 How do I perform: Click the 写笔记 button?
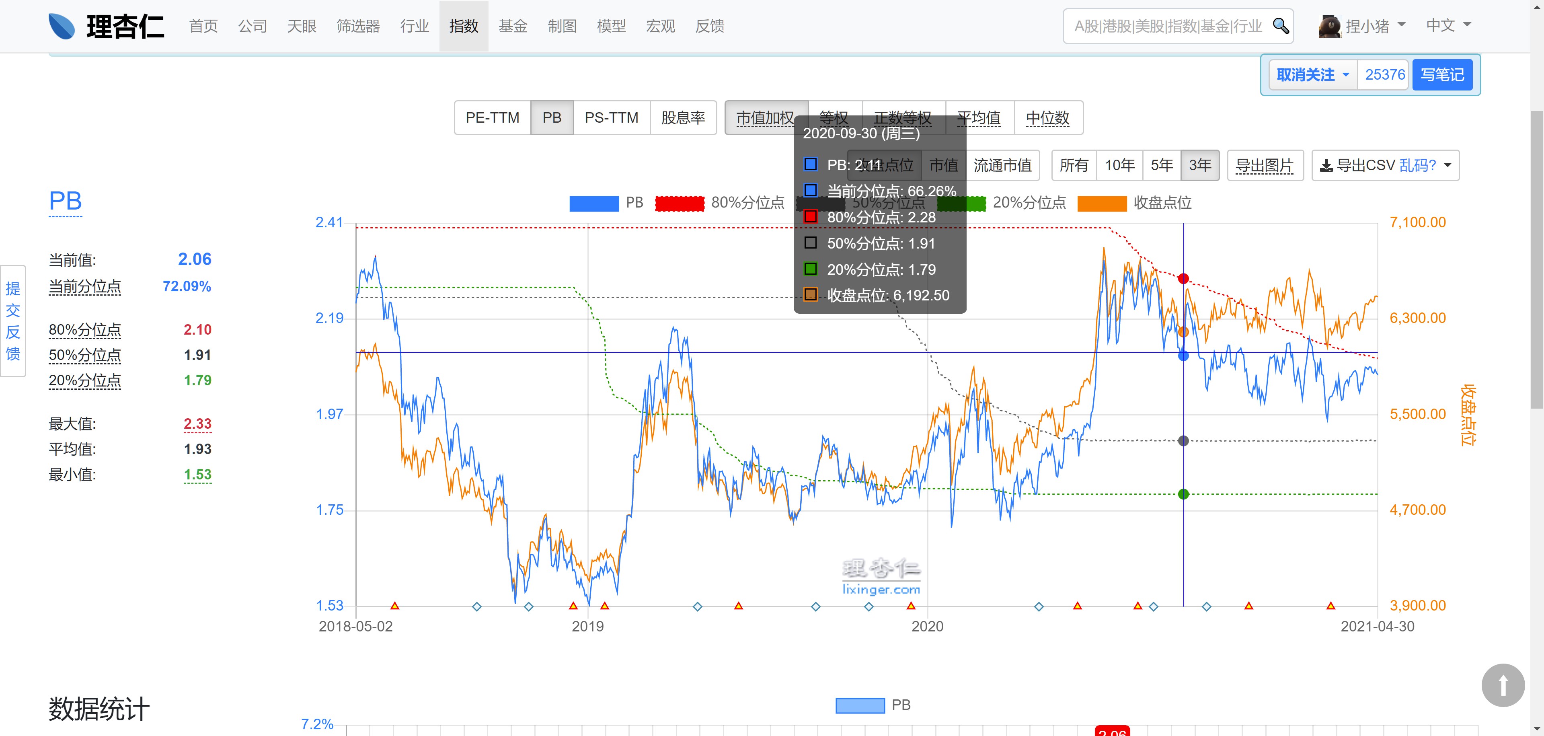[x=1441, y=75]
